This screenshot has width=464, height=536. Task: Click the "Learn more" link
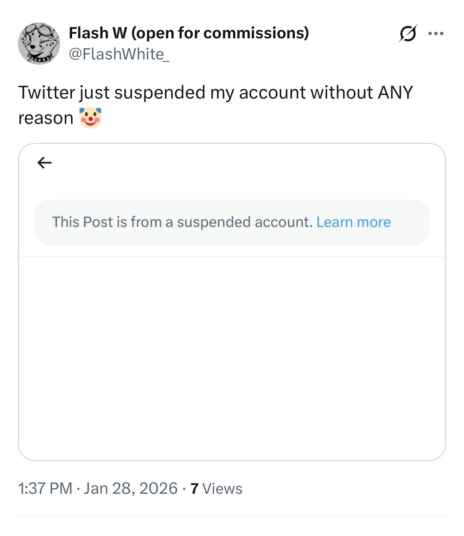point(353,222)
